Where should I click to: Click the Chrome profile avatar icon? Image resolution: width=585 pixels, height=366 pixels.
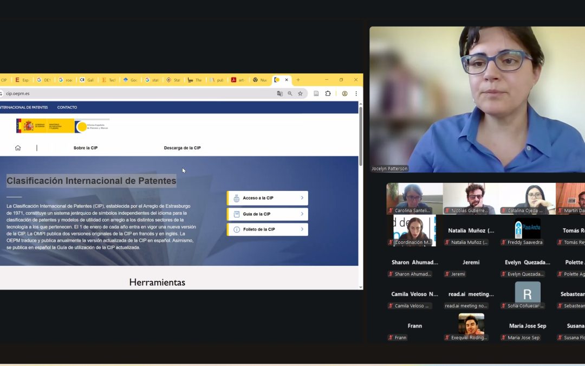click(344, 93)
